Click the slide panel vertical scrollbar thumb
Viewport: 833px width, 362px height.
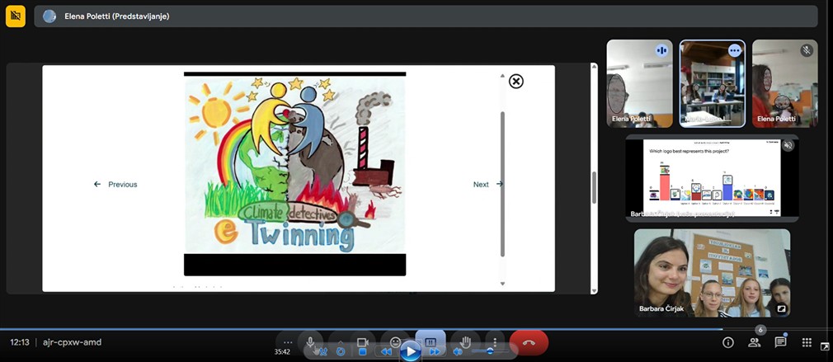point(502,184)
